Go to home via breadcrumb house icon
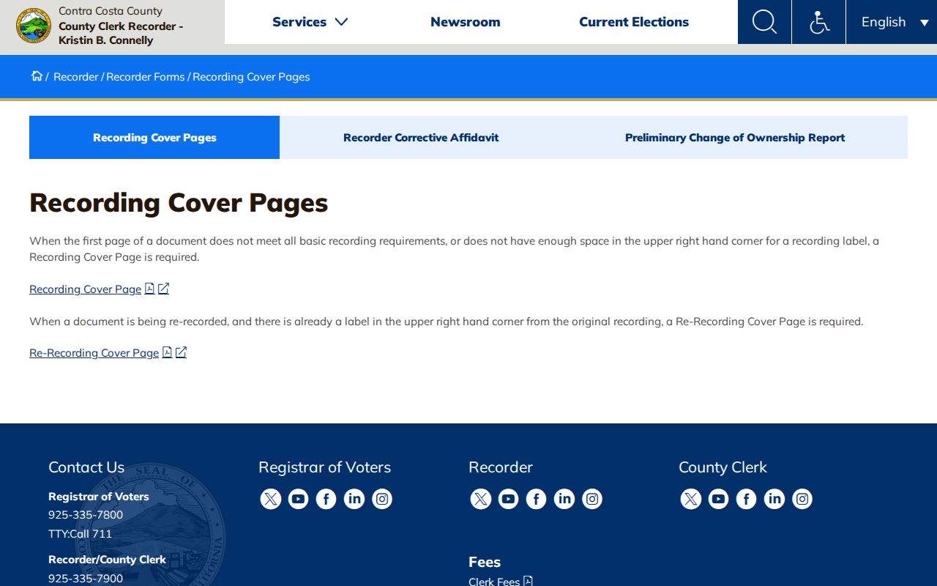 click(37, 76)
